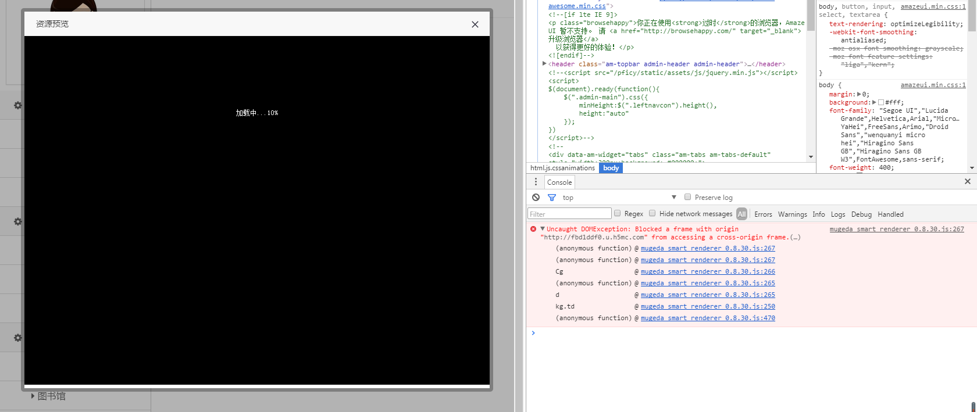Viewport: 977px width, 412px height.
Task: Click the text-rendering optimizeLegibility property
Action: coord(896,24)
